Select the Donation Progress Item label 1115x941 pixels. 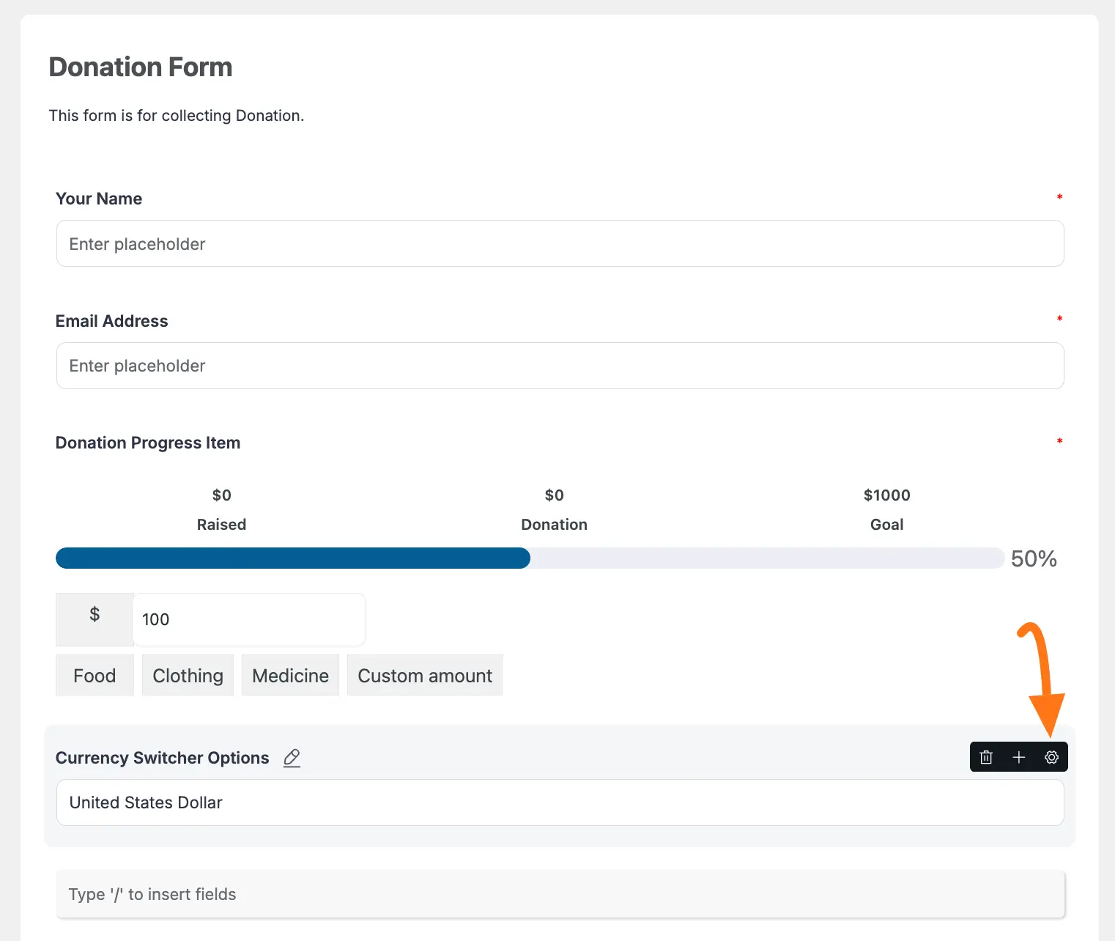148,443
